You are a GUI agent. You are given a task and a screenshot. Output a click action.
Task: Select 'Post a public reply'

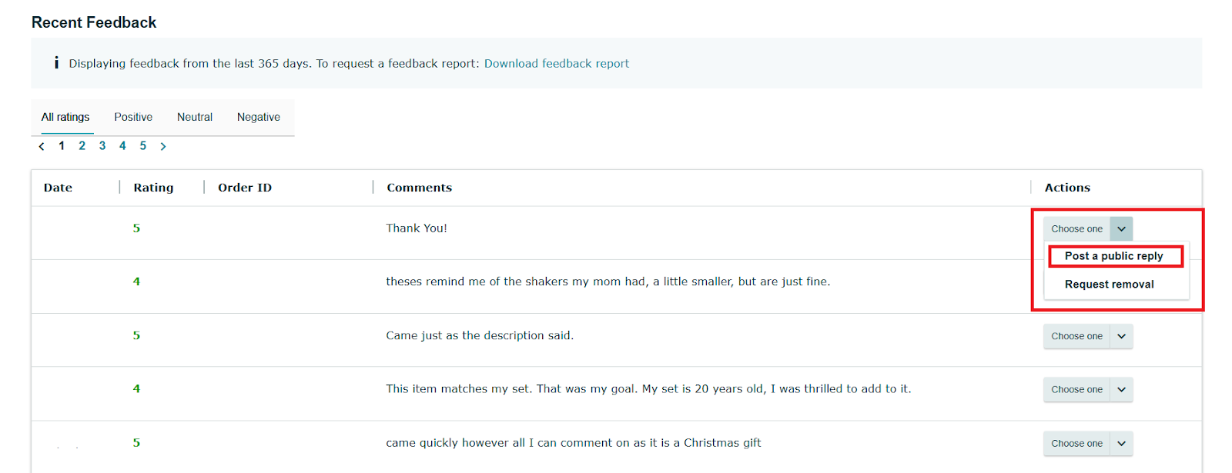pos(1114,255)
